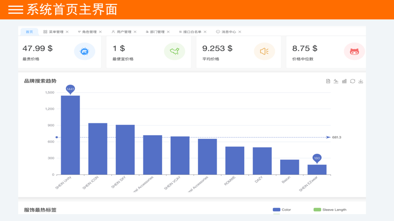Screen dimensions: 394x221
Task: Toggle the Color legend swatch
Action: (276, 210)
